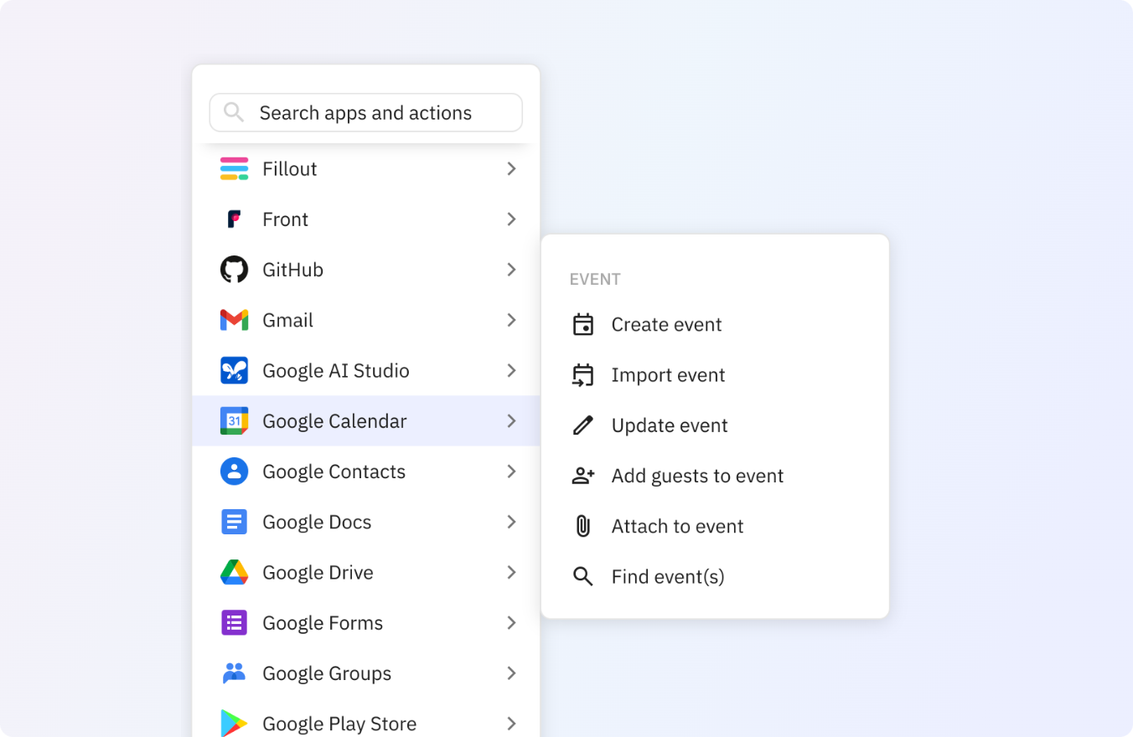This screenshot has height=737, width=1133.
Task: Click the Google Drive triangle icon
Action: click(234, 572)
